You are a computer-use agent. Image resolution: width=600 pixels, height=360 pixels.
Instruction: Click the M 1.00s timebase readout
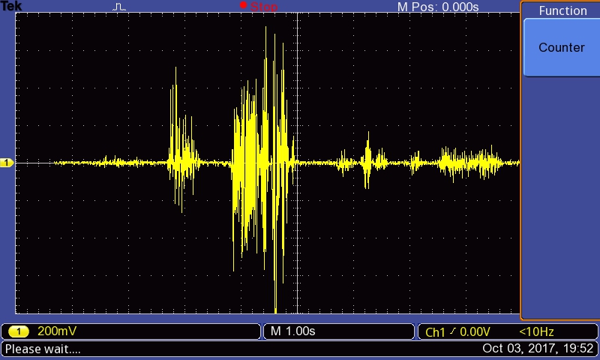pyautogui.click(x=293, y=331)
